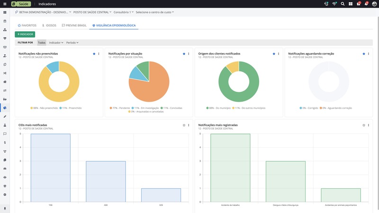Click the + INDICADOR button
This screenshot has height=213, width=379.
[25, 35]
